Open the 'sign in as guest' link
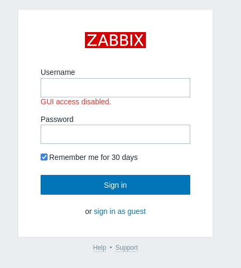Image resolution: width=241 pixels, height=268 pixels. pos(120,211)
